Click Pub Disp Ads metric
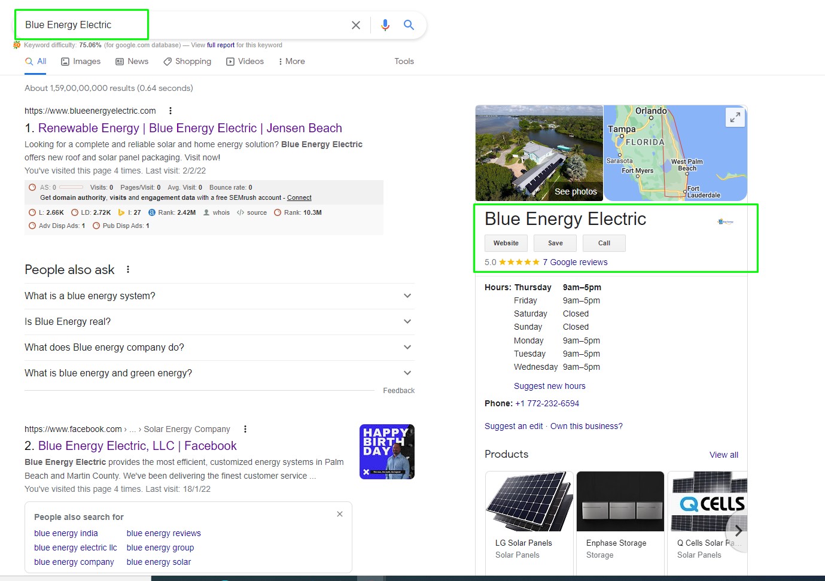The height and width of the screenshot is (581, 825). click(x=121, y=226)
